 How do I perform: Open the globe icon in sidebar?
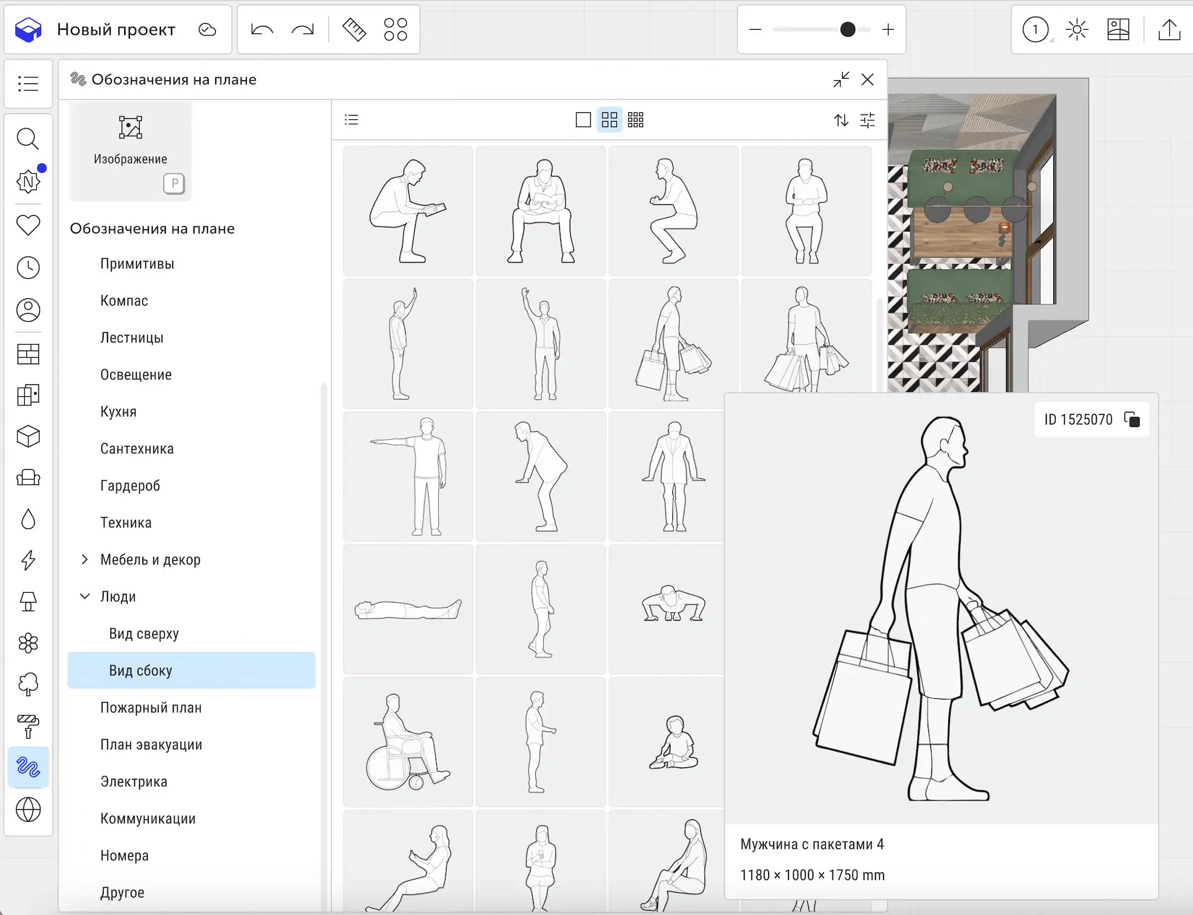(28, 809)
